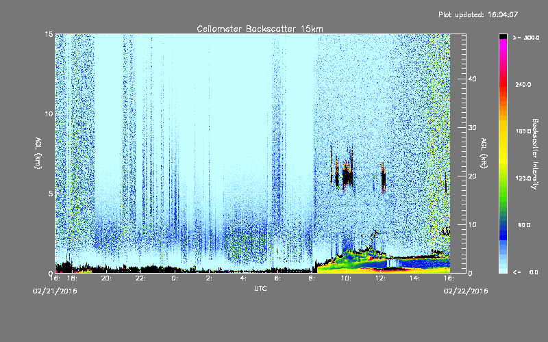Screen dimensions: 548x342
Task: Click the end date 02/22/2016
Action: coord(466,291)
